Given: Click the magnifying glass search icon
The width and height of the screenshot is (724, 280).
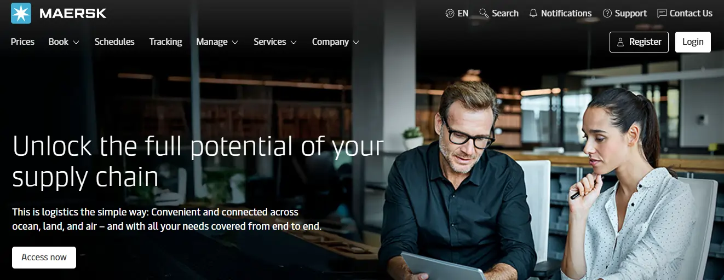Looking at the screenshot, I should 484,14.
